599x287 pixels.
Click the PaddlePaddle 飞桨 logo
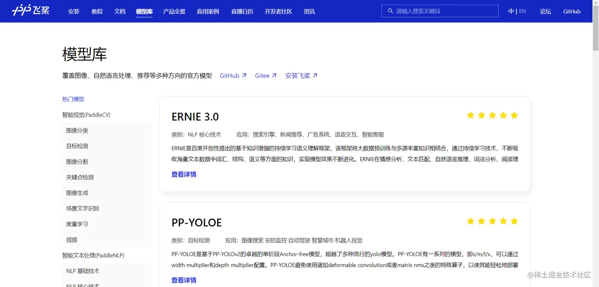click(31, 11)
